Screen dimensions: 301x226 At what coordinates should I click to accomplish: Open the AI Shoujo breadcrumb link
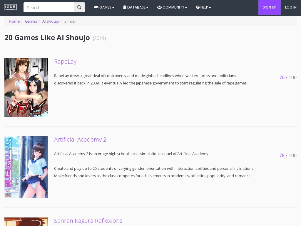tap(51, 21)
